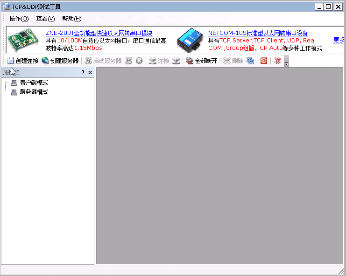Open the 帮助(H) menu
This screenshot has height=276, width=346.
(x=72, y=19)
